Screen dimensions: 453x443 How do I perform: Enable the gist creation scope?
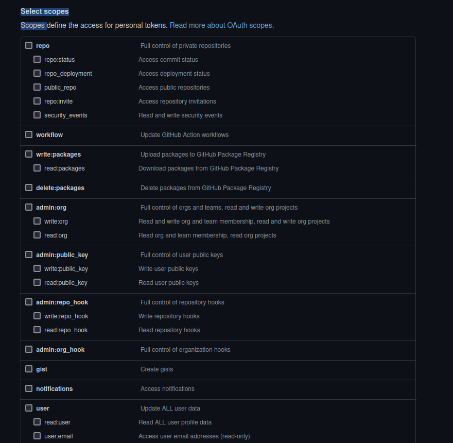[x=28, y=368]
